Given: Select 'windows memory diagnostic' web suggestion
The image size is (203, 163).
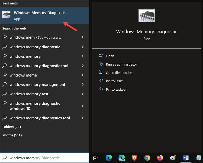Looking at the screenshot, I should 45,47.
